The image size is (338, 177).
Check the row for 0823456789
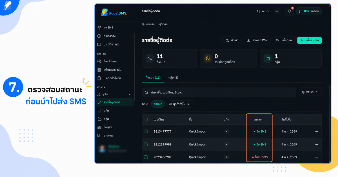[x=146, y=157]
